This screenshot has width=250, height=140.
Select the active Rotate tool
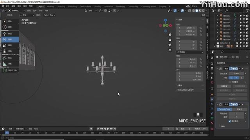pos(10,39)
